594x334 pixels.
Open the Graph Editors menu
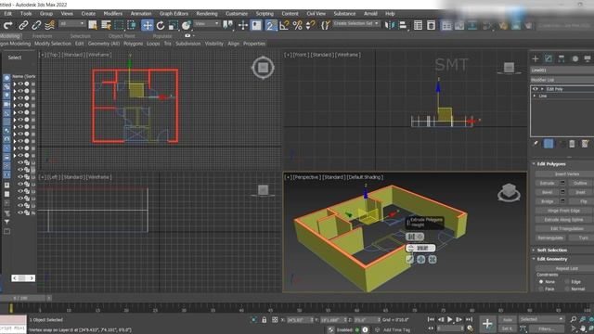point(174,14)
